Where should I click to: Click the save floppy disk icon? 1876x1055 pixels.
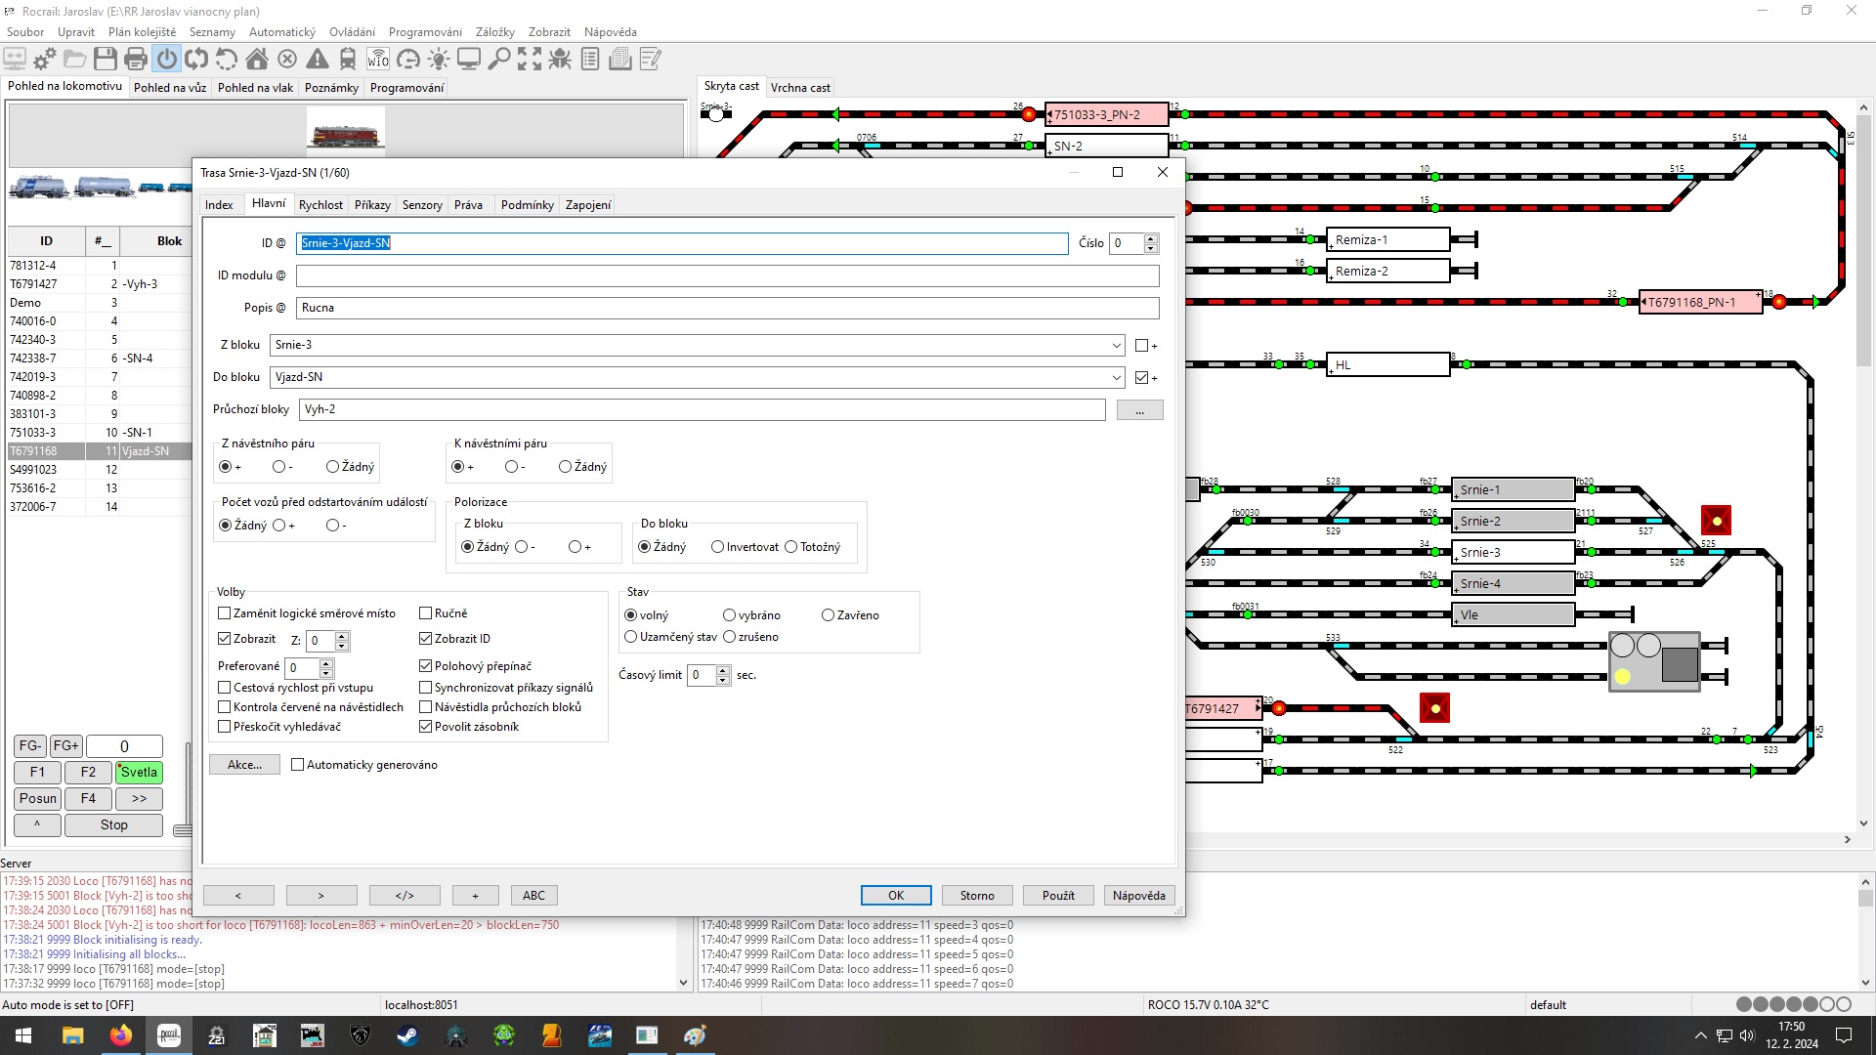(106, 60)
